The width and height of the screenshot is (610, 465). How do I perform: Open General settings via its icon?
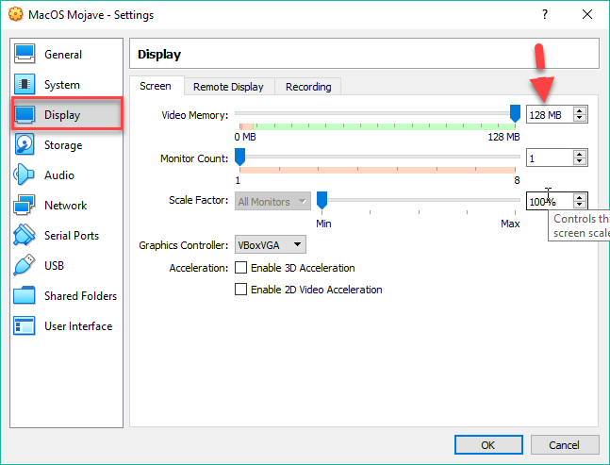pyautogui.click(x=25, y=55)
